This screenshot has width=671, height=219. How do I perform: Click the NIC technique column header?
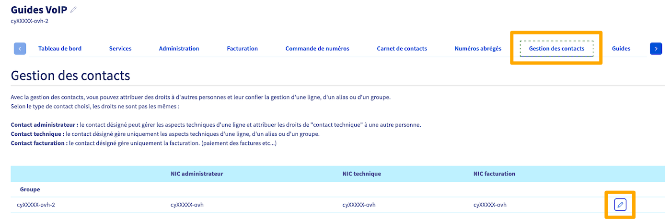tap(361, 174)
